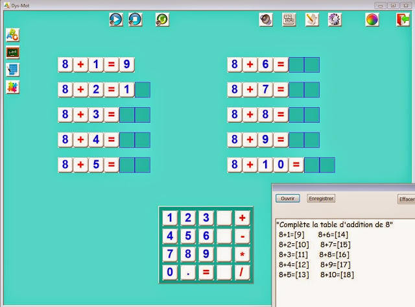Click the text area with addition table instructions
The image size is (415, 307).
coord(344,260)
